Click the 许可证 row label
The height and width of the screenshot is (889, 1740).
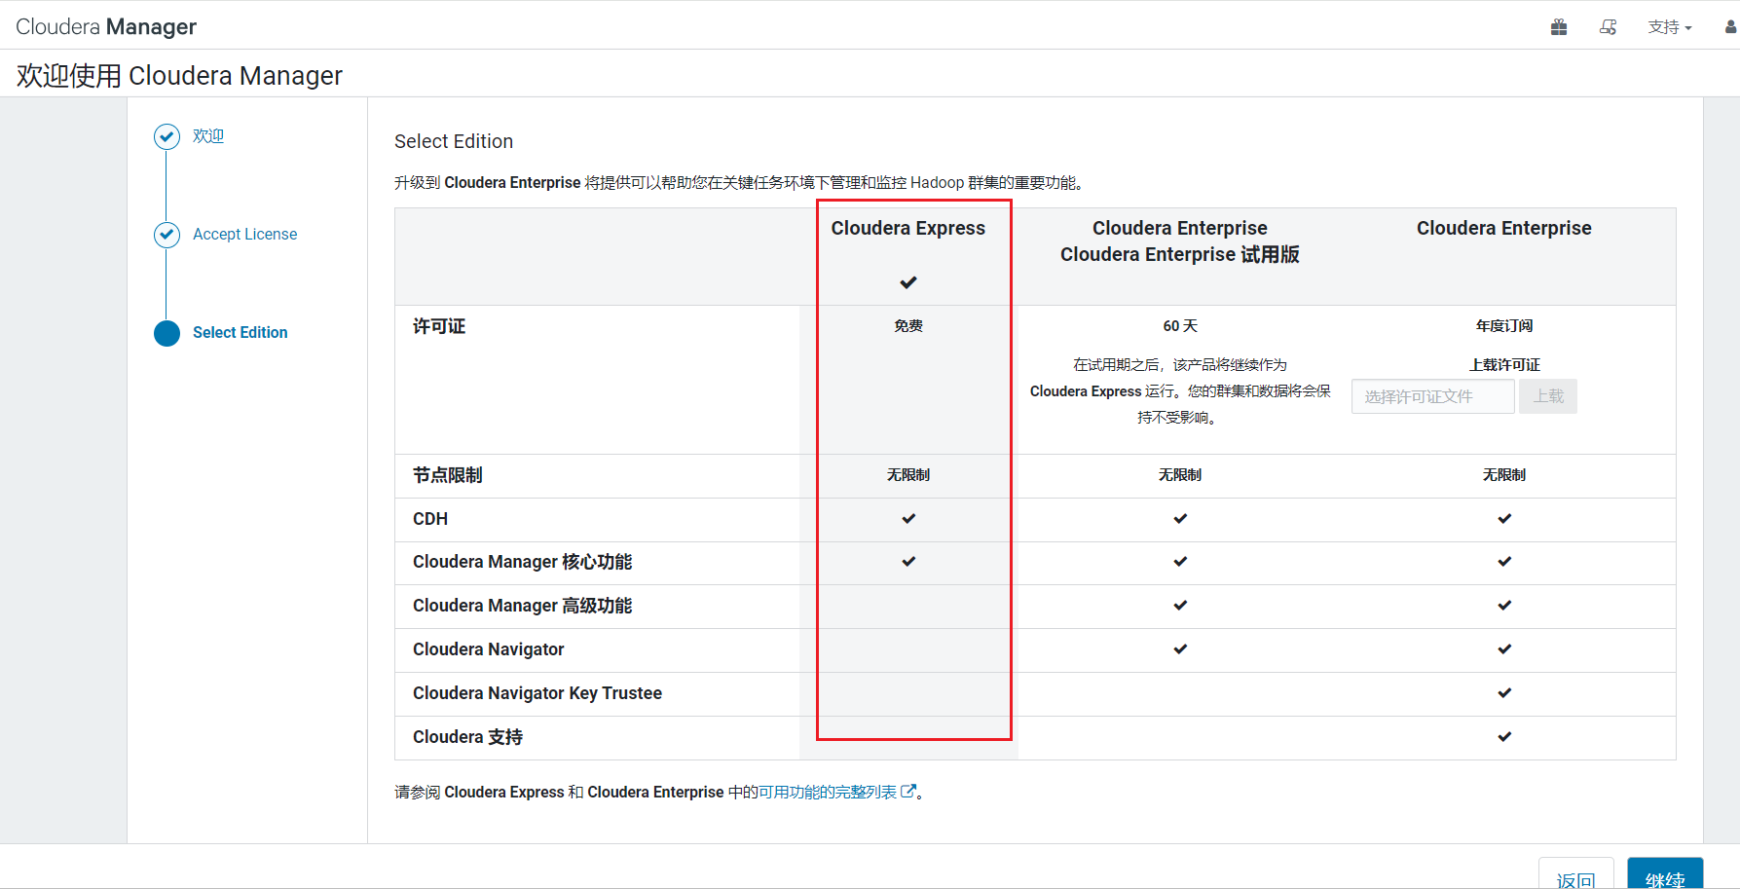(x=439, y=326)
